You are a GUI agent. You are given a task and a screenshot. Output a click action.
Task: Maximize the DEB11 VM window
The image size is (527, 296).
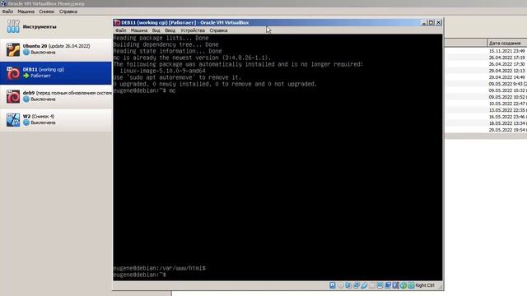click(x=431, y=22)
